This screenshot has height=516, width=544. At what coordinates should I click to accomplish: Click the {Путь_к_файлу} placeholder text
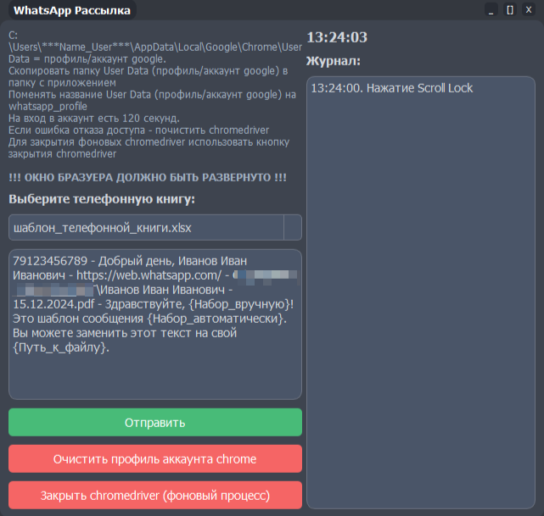point(61,347)
